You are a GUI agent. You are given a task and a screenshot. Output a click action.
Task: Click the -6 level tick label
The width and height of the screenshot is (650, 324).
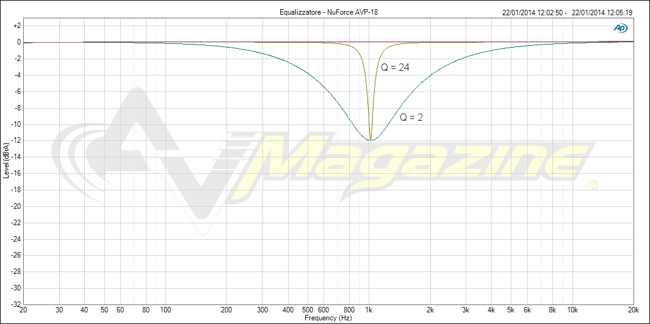point(17,91)
